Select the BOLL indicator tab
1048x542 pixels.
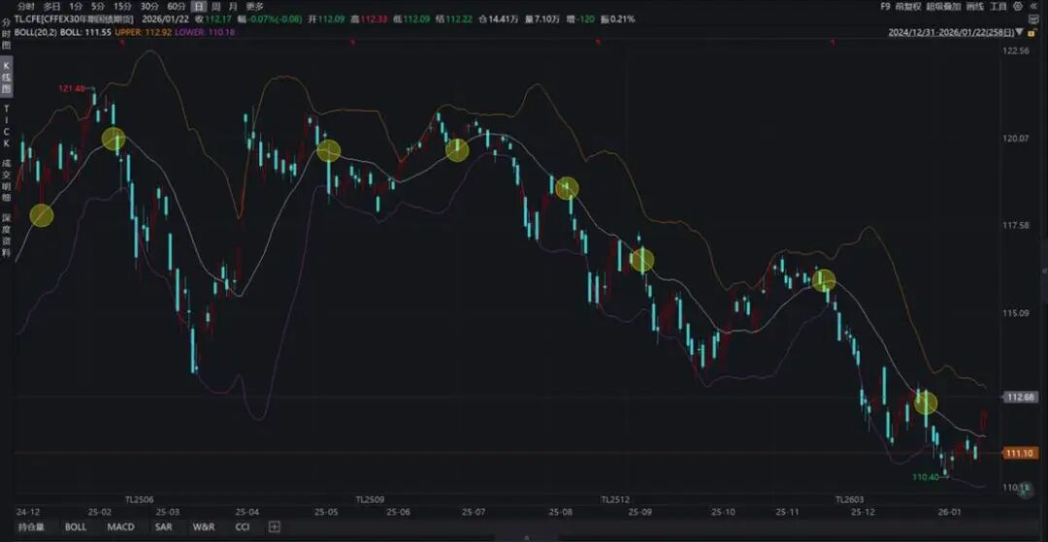point(76,526)
